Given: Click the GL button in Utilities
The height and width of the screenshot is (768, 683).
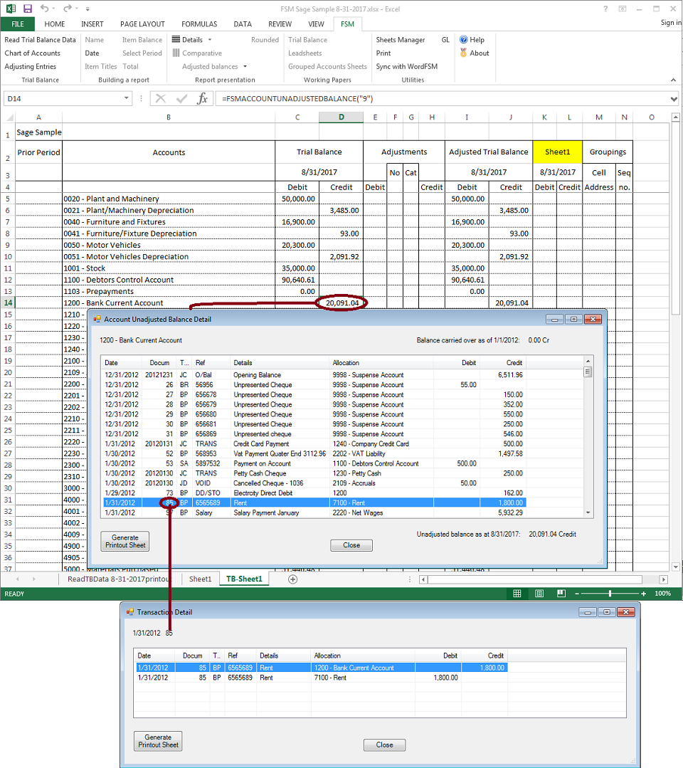Looking at the screenshot, I should coord(445,40).
